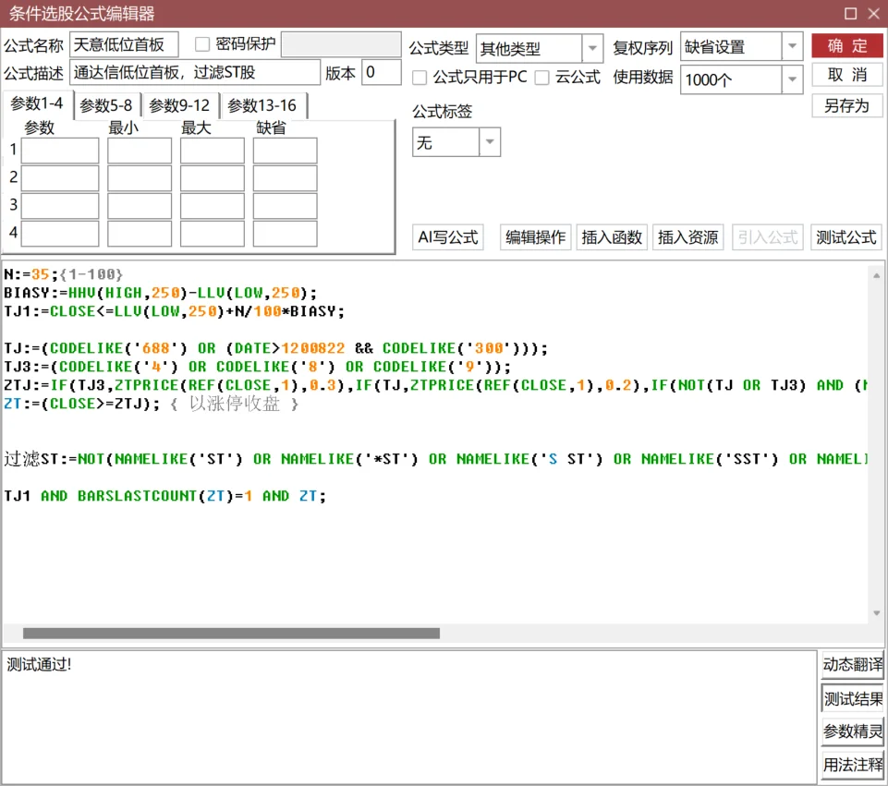Click the 公式标签 combo box showing 无
The width and height of the screenshot is (888, 786).
pyautogui.click(x=456, y=141)
